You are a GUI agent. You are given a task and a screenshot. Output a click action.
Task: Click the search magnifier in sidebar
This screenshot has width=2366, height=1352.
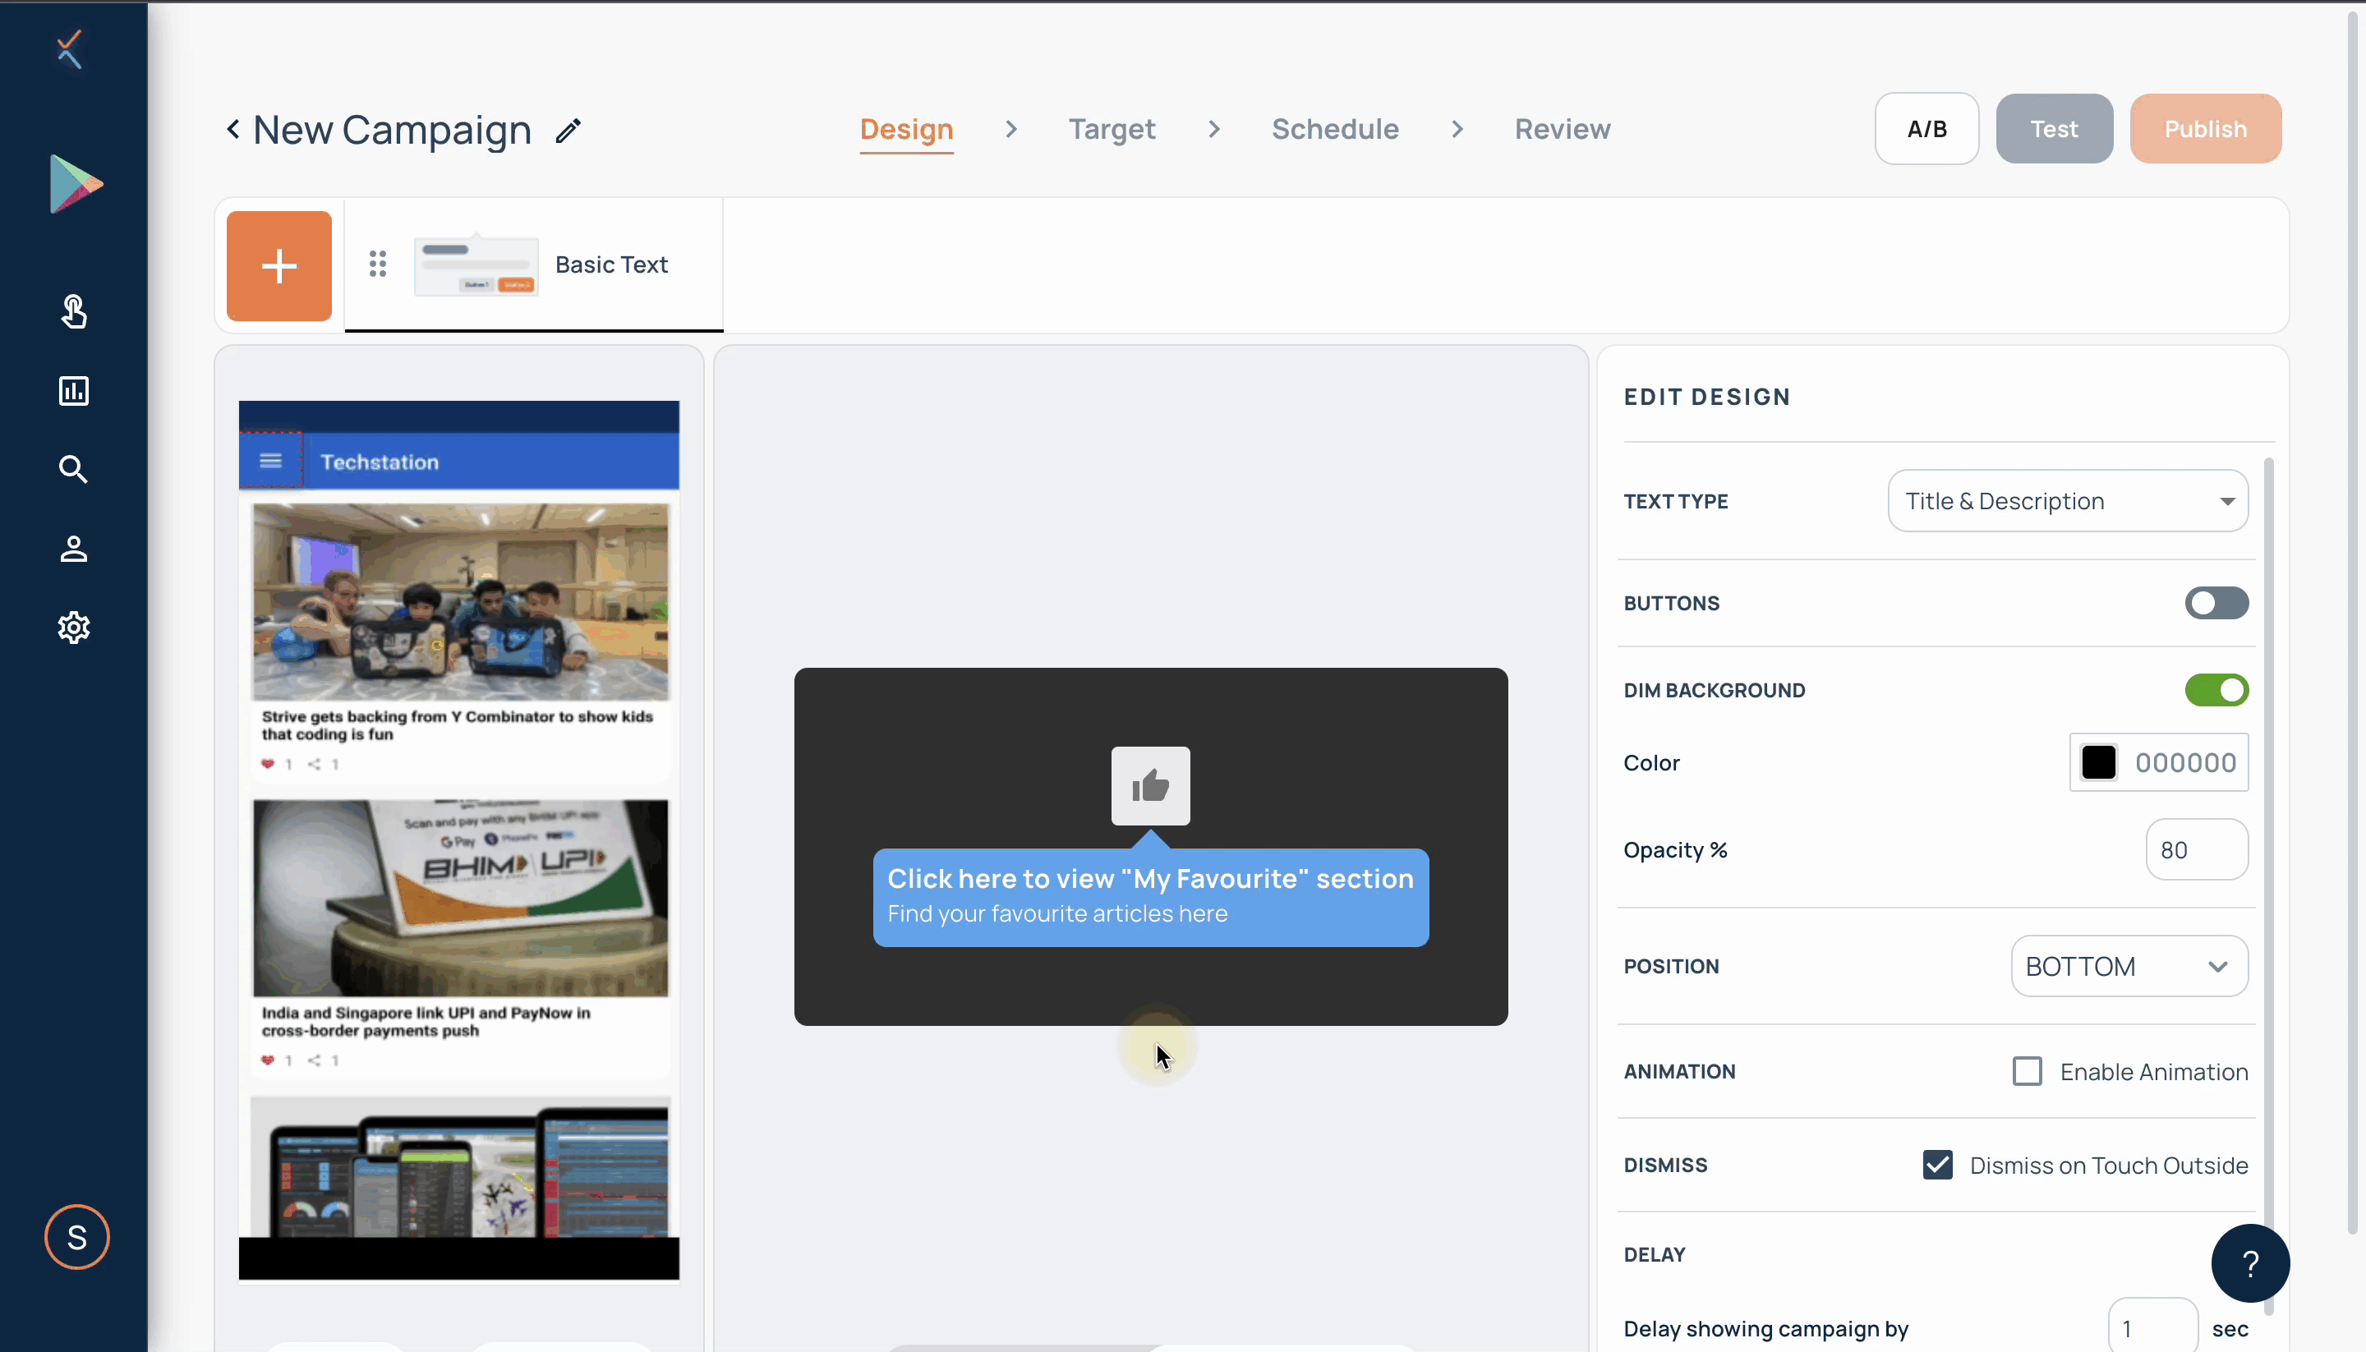pos(73,470)
